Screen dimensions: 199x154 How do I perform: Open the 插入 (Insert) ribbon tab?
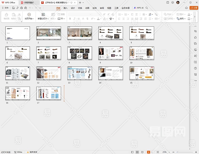pos(65,8)
